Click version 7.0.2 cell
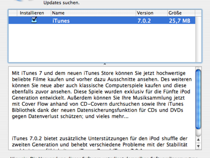This screenshot has width=210, height=158. (144, 21)
